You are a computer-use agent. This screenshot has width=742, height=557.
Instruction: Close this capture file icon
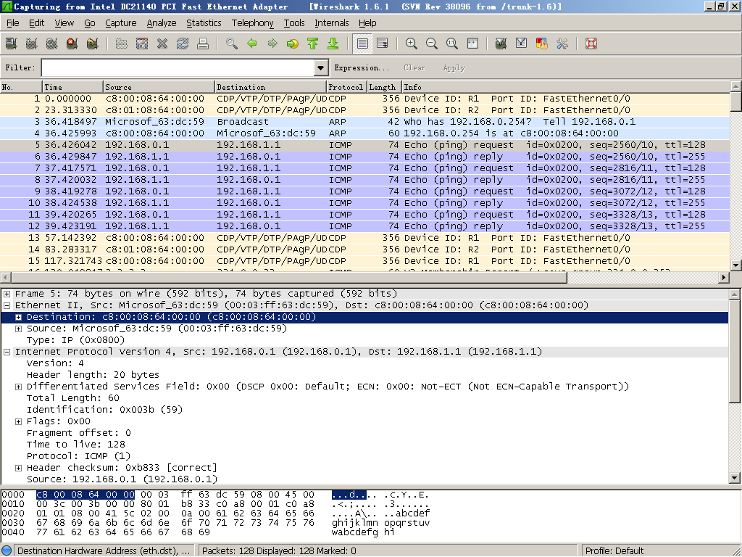click(162, 44)
